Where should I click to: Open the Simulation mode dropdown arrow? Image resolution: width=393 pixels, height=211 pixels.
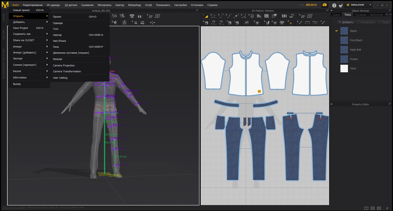[370, 5]
